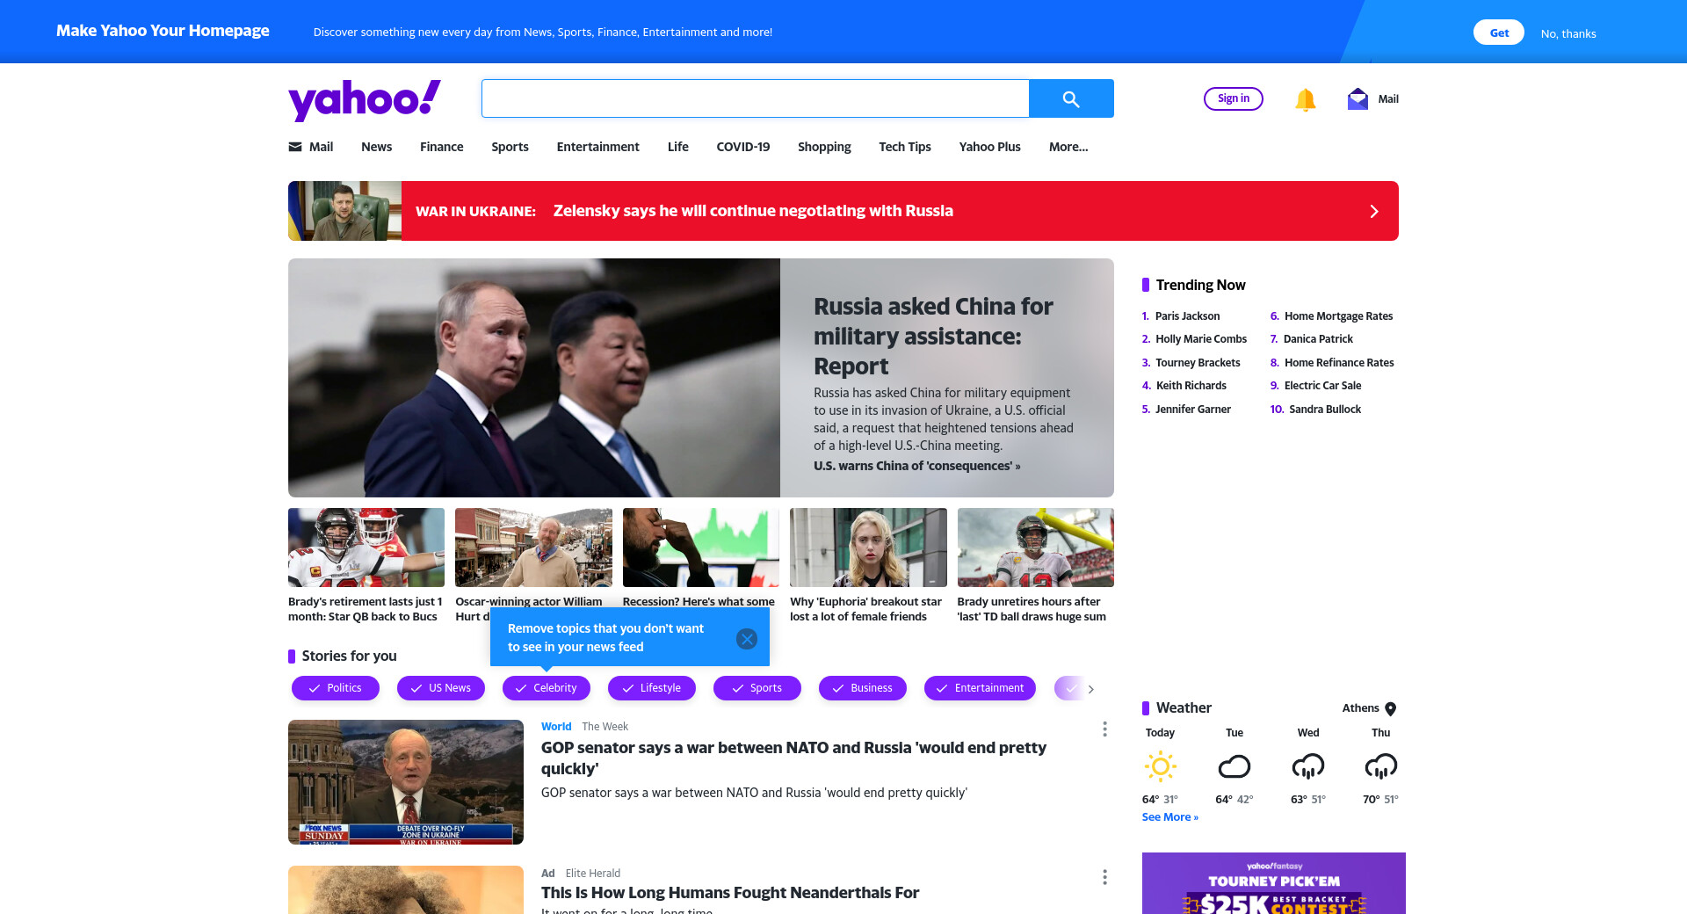Deselect the Celebrity topic chip
The image size is (1687, 914).
547,688
